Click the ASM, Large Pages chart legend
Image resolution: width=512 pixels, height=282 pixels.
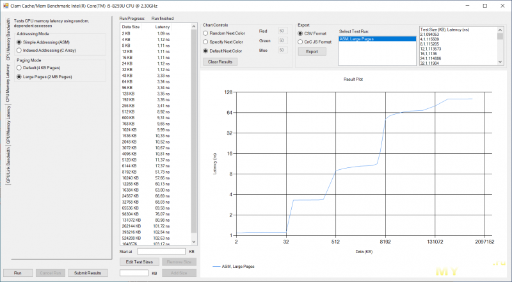pos(234,267)
